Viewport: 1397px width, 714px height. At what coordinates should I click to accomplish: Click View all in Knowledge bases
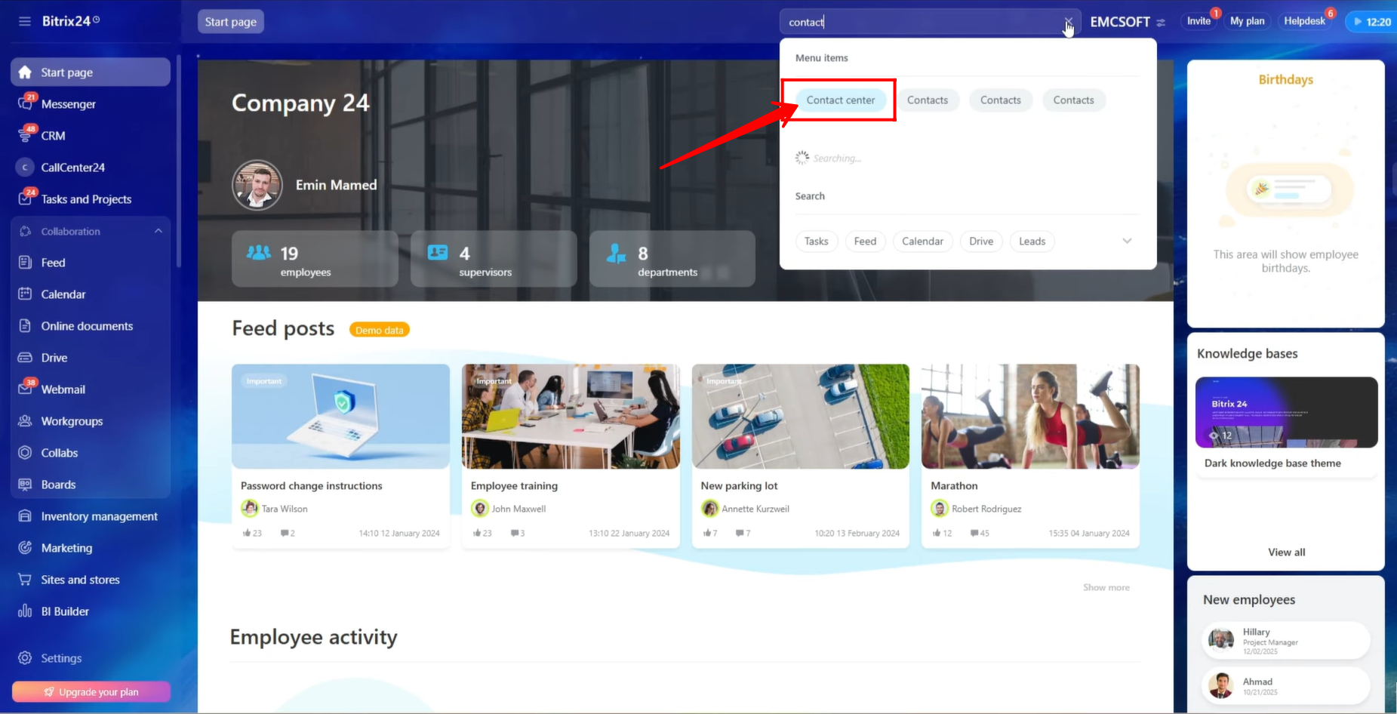click(x=1286, y=552)
